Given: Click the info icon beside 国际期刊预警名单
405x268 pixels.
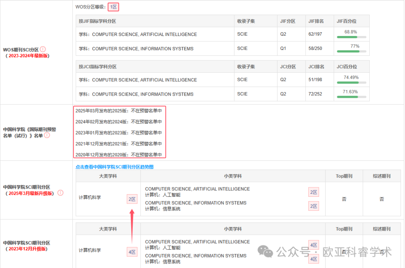Looking at the screenshot, I should [x=47, y=135].
